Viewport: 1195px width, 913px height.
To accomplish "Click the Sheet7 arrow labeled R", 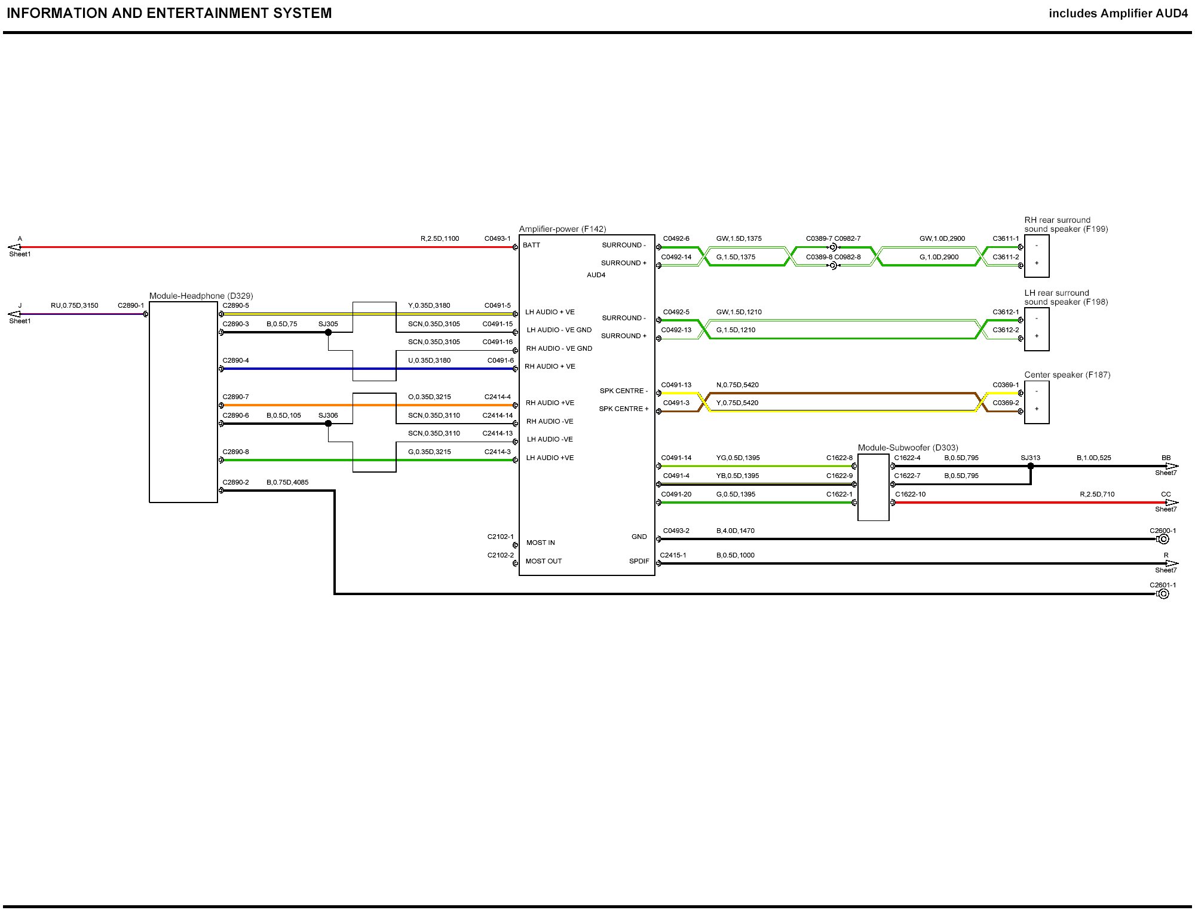I will [1171, 563].
